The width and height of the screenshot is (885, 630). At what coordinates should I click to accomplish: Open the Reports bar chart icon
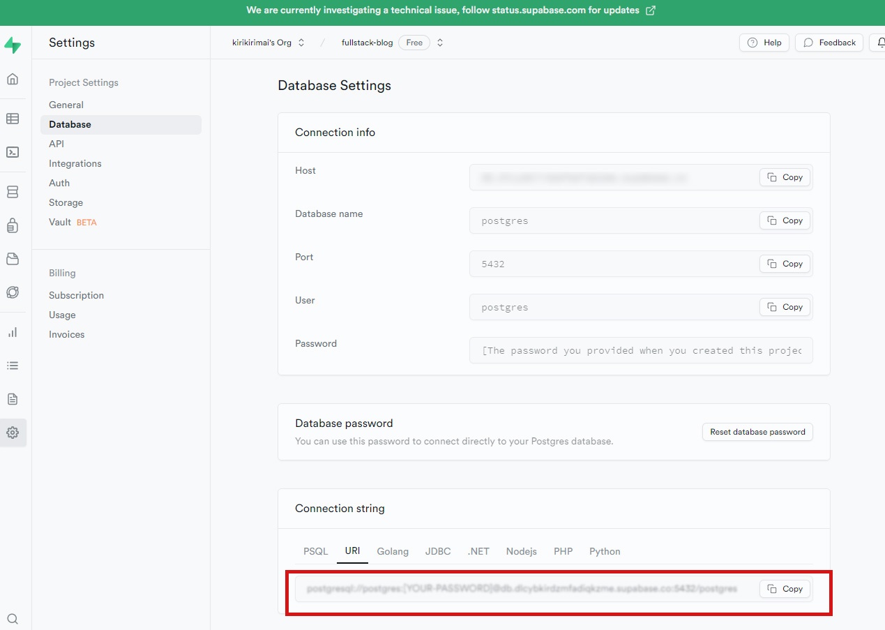pyautogui.click(x=13, y=332)
